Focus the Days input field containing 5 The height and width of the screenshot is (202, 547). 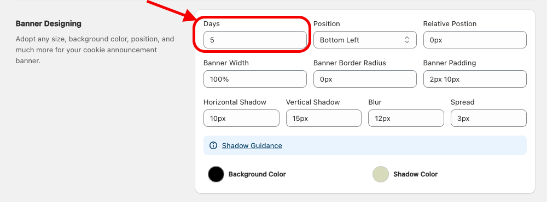[x=255, y=40]
